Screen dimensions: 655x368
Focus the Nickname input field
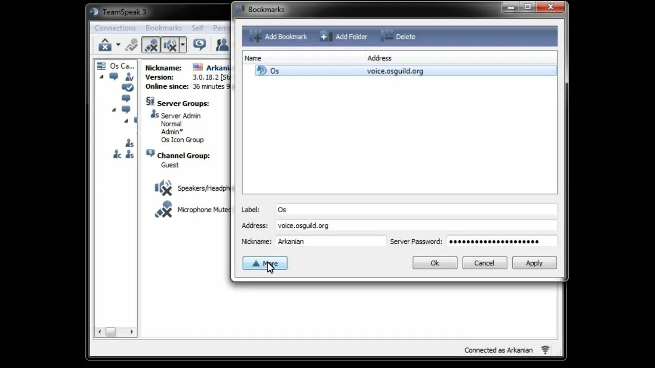pos(331,241)
